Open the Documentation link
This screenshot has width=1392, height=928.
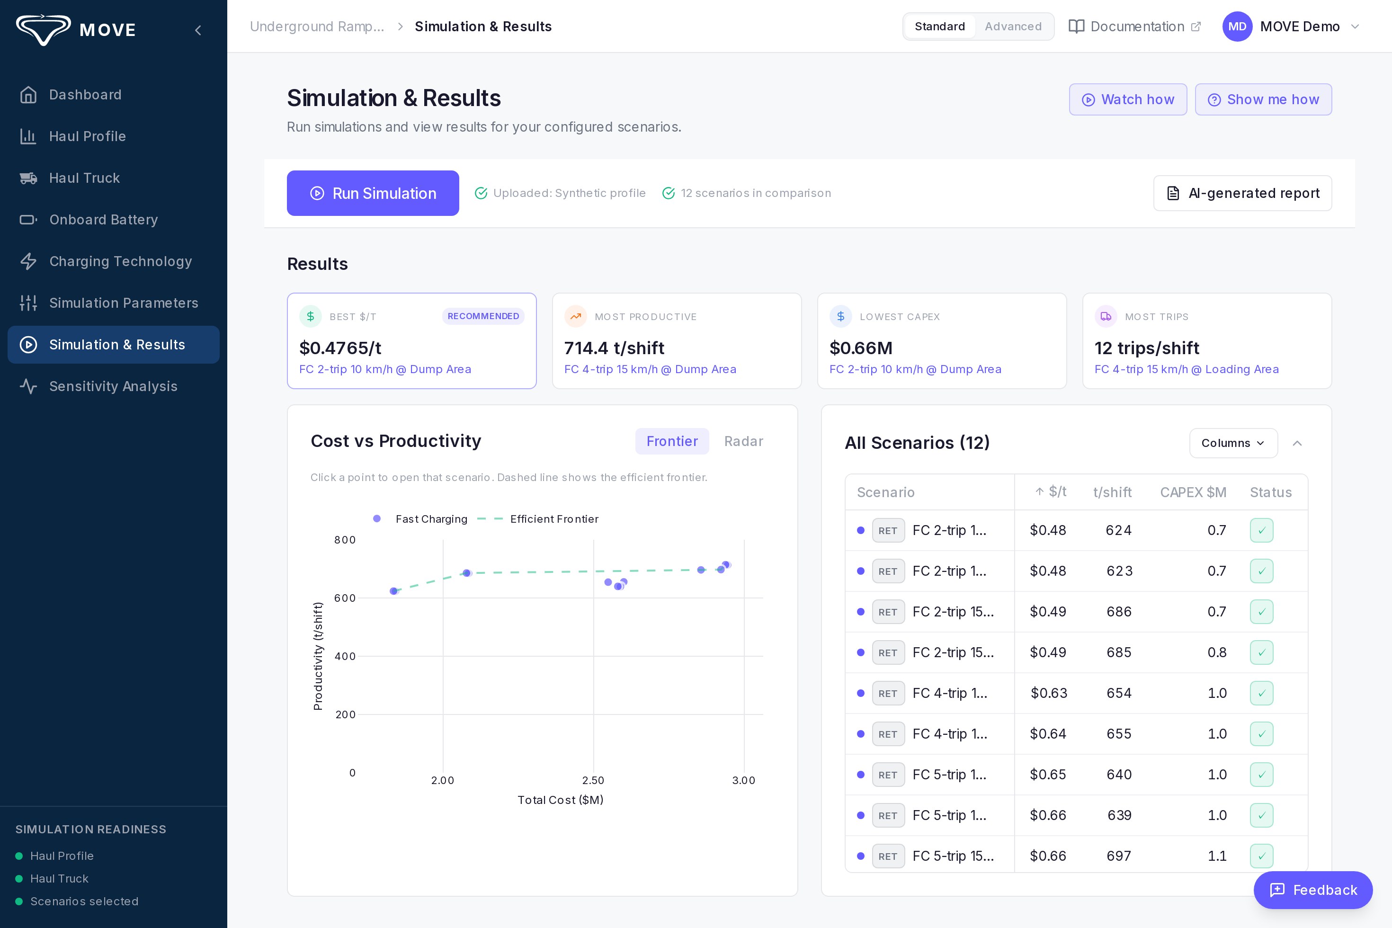coord(1134,27)
